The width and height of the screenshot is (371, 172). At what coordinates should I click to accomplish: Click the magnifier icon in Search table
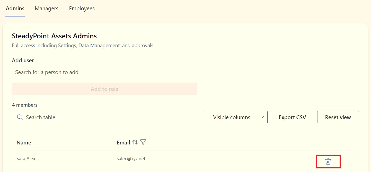coord(20,117)
